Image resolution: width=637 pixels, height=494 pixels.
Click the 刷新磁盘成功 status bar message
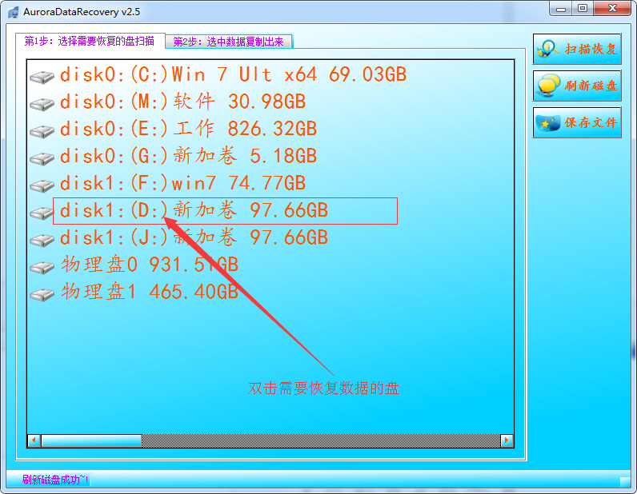coord(55,480)
